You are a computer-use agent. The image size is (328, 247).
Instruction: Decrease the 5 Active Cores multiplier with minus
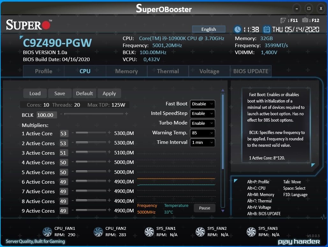click(73, 171)
